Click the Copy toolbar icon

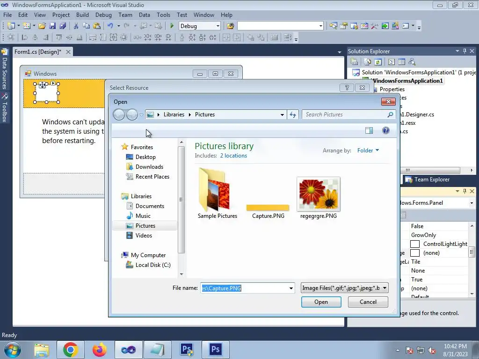click(x=87, y=26)
